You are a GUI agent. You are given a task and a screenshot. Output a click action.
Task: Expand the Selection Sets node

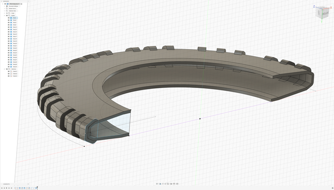click(5, 11)
